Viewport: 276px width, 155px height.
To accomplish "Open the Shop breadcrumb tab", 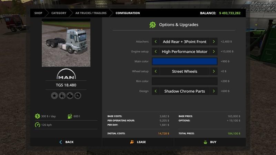I will click(x=38, y=13).
